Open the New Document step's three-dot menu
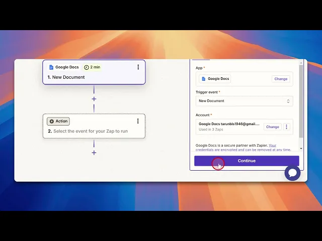 point(138,67)
